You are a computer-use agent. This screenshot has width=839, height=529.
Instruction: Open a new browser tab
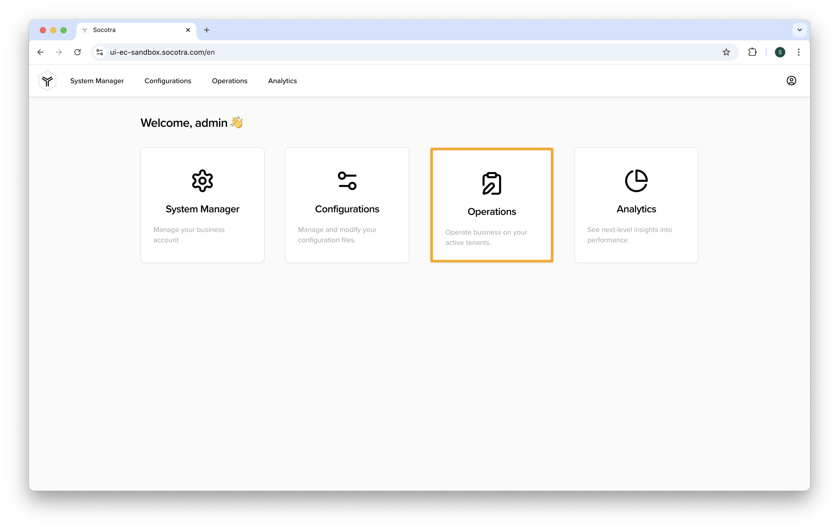(x=207, y=30)
